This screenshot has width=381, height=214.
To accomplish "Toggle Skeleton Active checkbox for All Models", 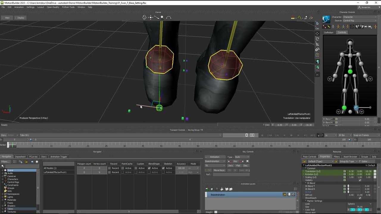I will coord(163,168).
